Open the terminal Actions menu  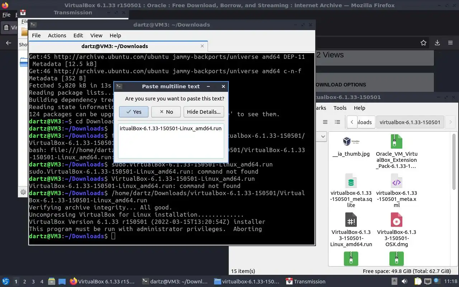tap(57, 35)
